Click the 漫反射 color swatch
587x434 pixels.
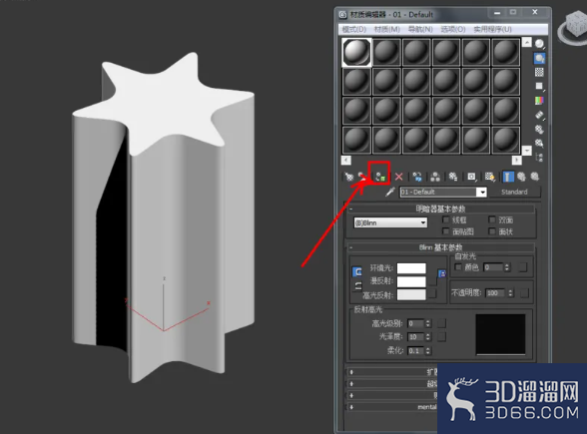(x=411, y=281)
